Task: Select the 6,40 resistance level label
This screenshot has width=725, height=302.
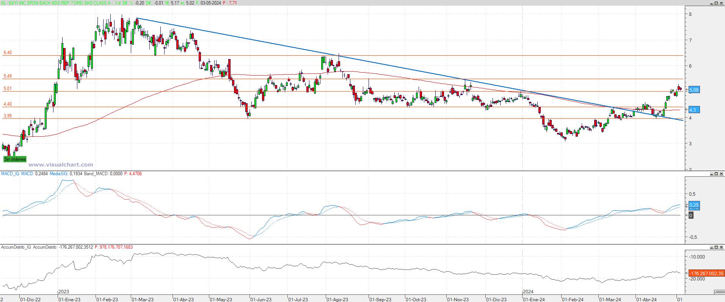Action: click(x=8, y=53)
